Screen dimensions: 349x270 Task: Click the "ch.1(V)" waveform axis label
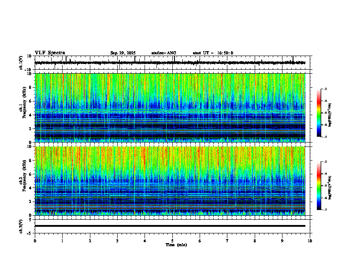[x=21, y=63]
